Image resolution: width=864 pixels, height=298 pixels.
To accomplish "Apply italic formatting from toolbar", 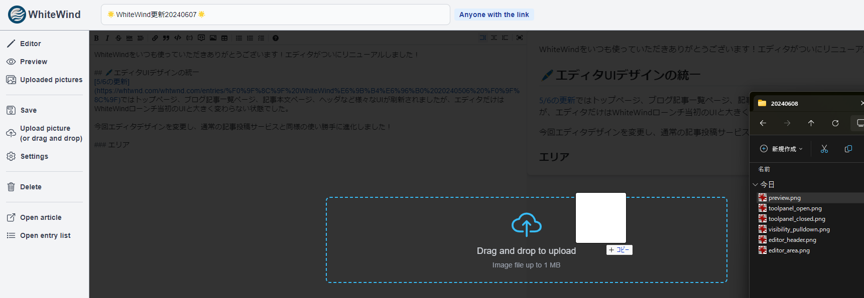I will click(x=107, y=38).
